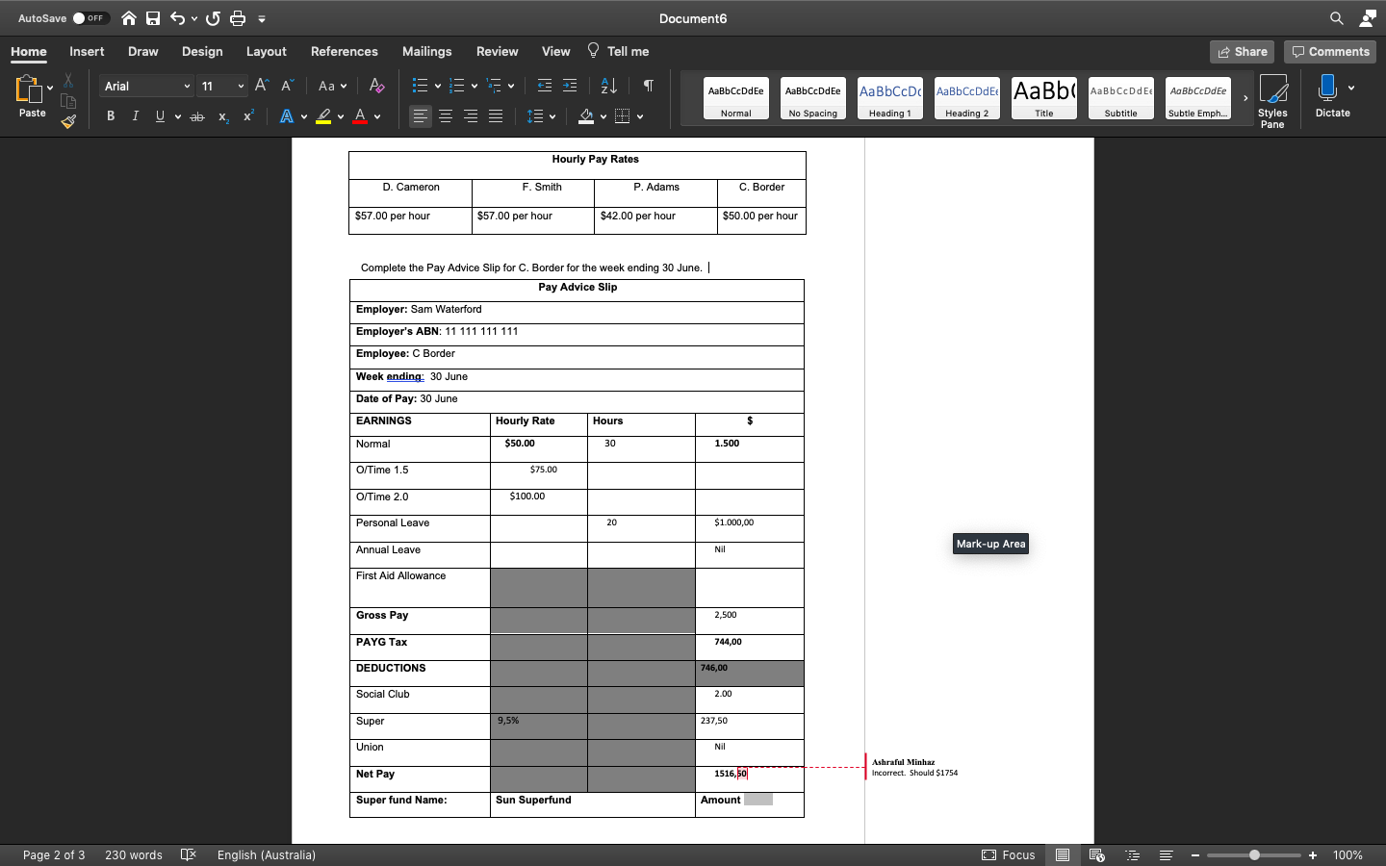This screenshot has height=866, width=1386.
Task: Click the Sort A-Z icon
Action: point(607,86)
